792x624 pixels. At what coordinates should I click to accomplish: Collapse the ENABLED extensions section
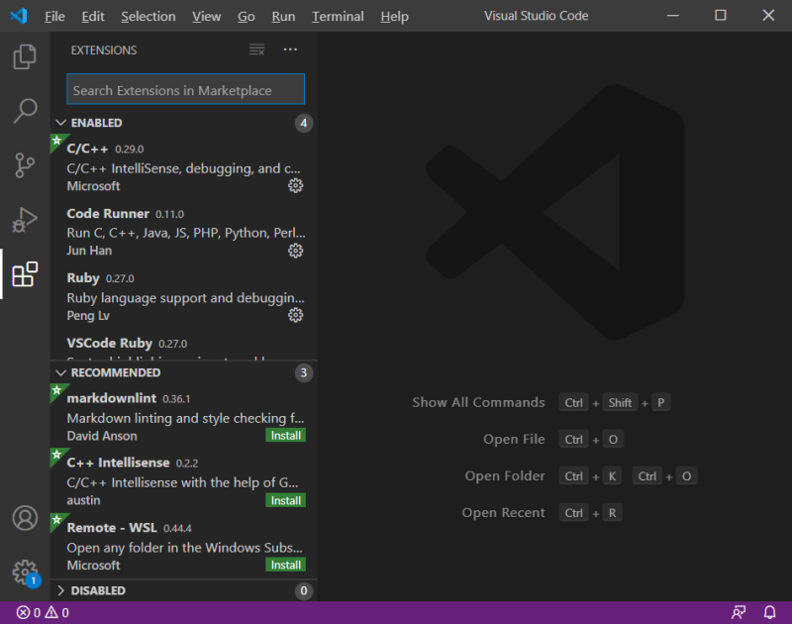(x=61, y=123)
